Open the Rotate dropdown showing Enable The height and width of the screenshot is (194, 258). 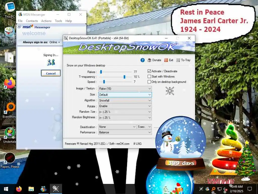coord(125,106)
